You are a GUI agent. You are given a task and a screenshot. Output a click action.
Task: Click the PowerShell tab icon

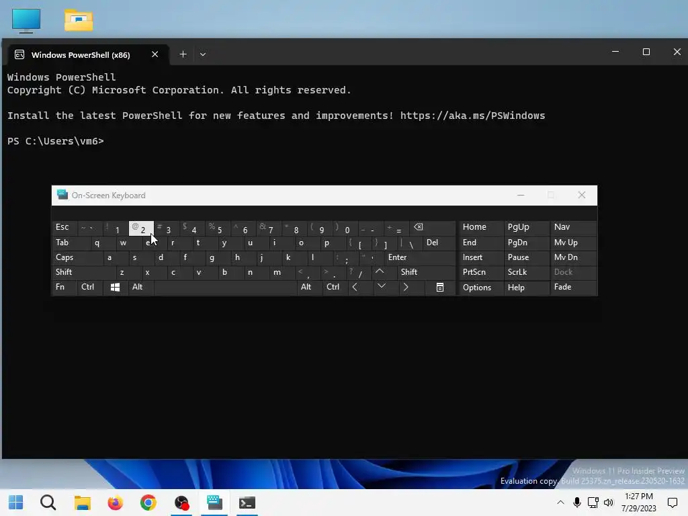19,54
